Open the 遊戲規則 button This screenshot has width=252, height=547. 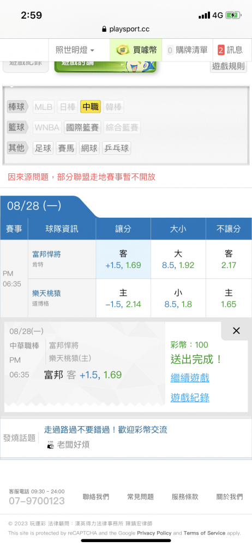click(x=229, y=66)
